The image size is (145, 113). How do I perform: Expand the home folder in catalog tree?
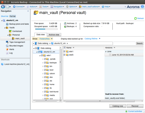point(43,85)
